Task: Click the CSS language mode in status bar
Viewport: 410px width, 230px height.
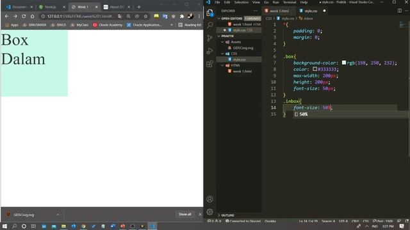Action: click(x=366, y=221)
